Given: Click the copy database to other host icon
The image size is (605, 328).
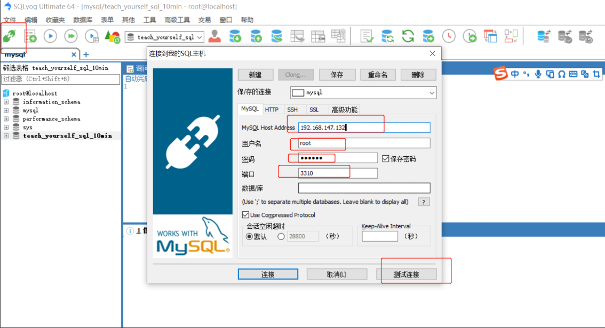Looking at the screenshot, I should 277,36.
